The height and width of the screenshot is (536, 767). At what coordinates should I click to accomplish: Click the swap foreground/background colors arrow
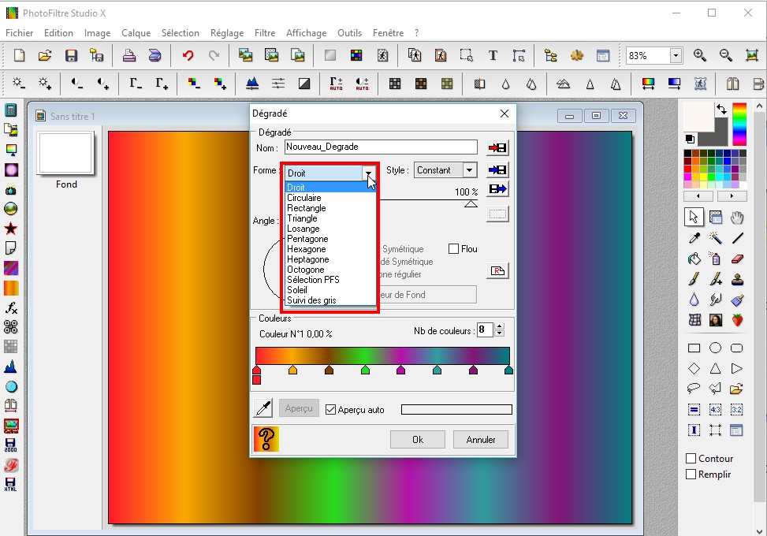pyautogui.click(x=721, y=110)
